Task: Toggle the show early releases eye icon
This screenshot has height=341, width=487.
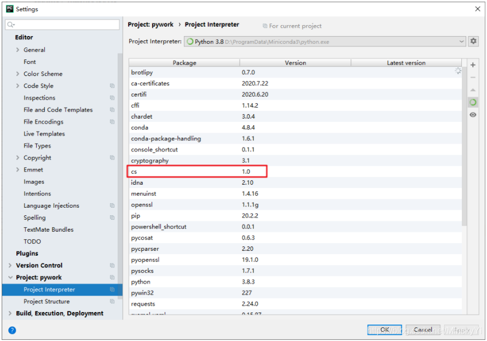Action: point(473,115)
